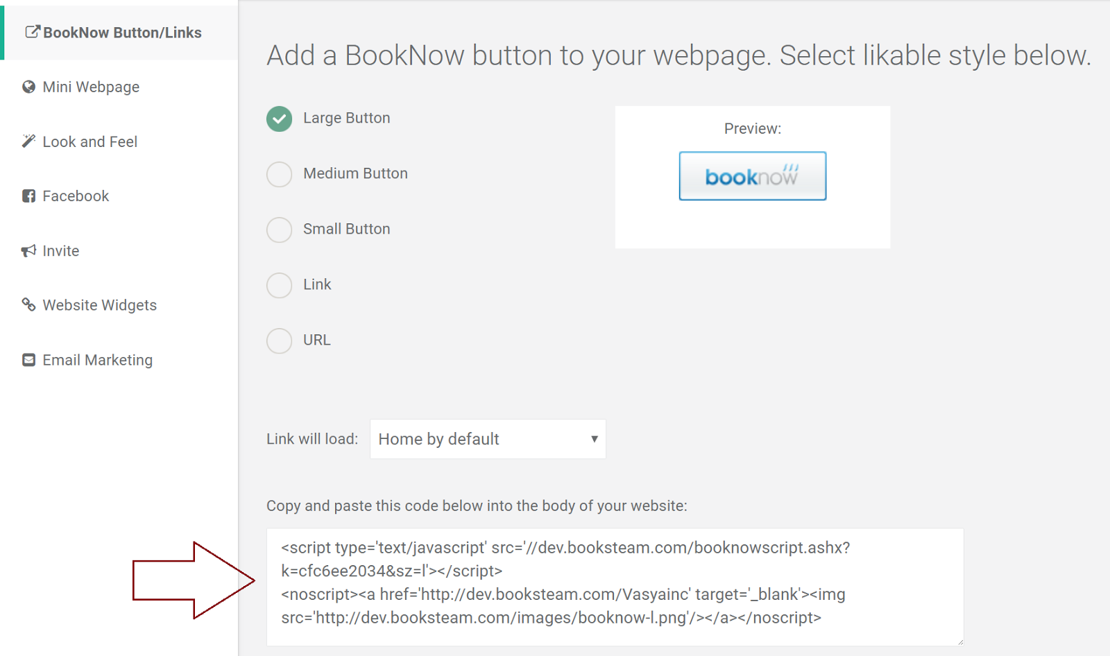1110x656 pixels.
Task: Click the Email Marketing envelope icon
Action: click(28, 359)
